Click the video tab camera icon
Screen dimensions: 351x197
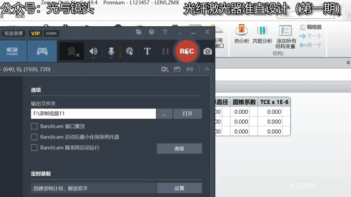point(165,69)
